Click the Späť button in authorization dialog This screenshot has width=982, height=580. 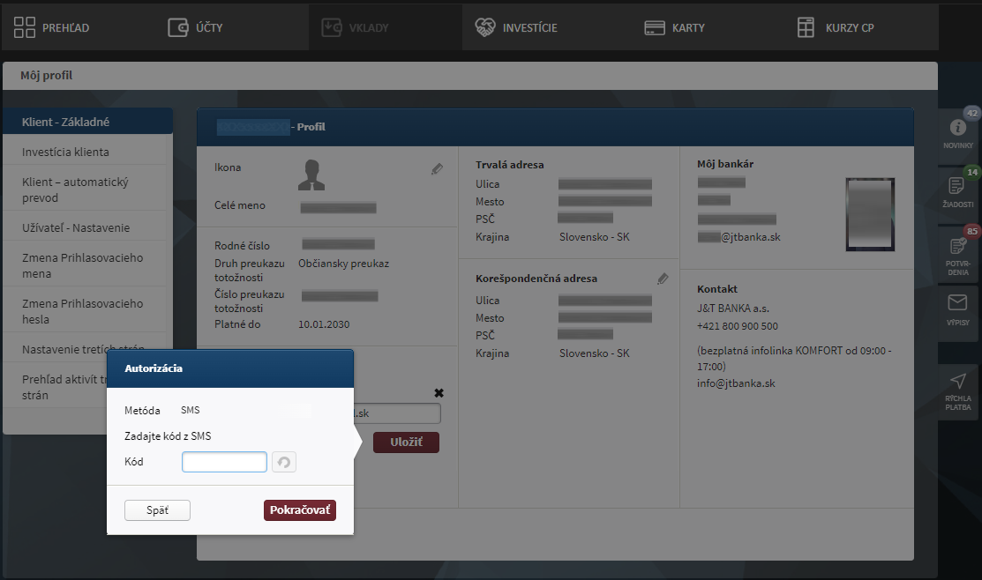(157, 510)
